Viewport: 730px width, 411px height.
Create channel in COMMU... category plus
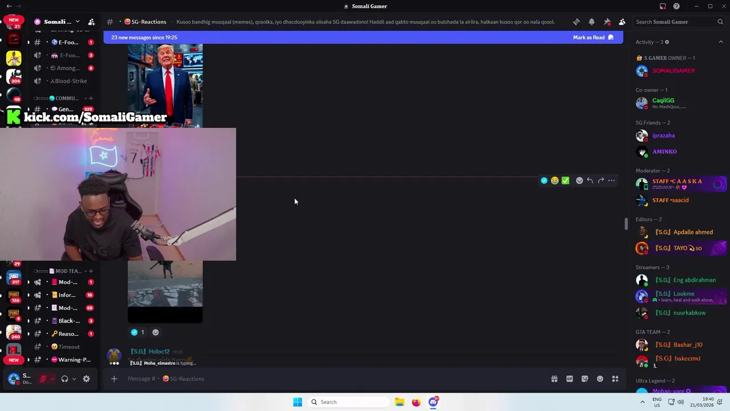coord(91,98)
